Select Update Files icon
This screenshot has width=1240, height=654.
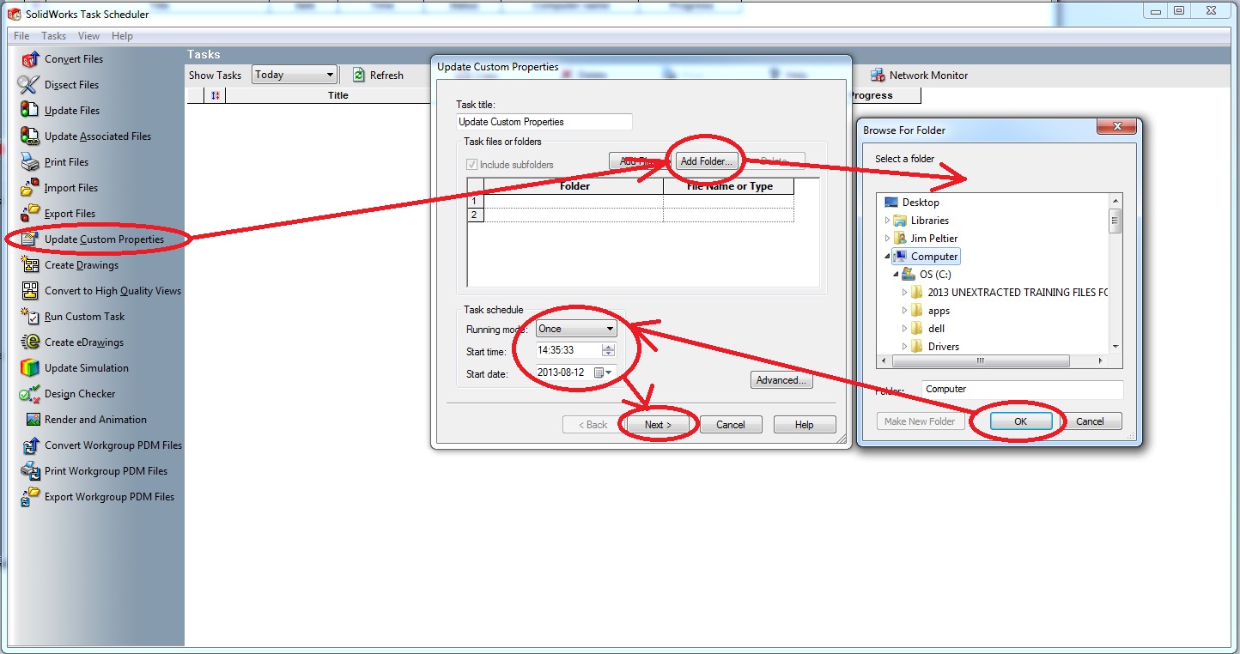pyautogui.click(x=30, y=111)
